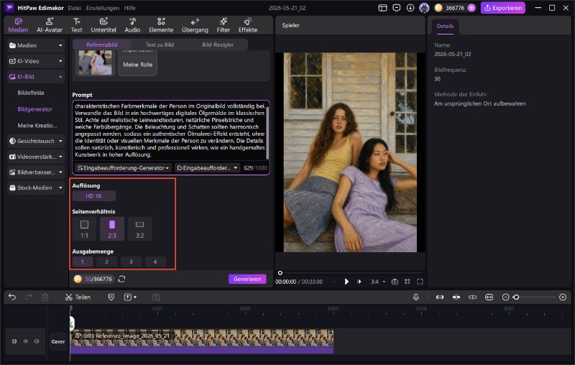Switch to the Text zu Bild tab
This screenshot has width=575, height=365.
tap(160, 45)
